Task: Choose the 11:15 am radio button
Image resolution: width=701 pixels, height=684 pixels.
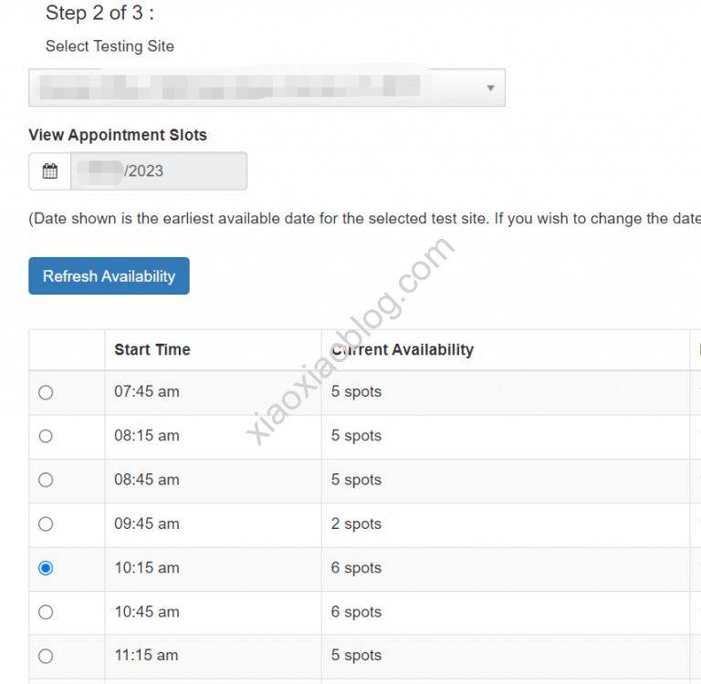Action: [46, 655]
